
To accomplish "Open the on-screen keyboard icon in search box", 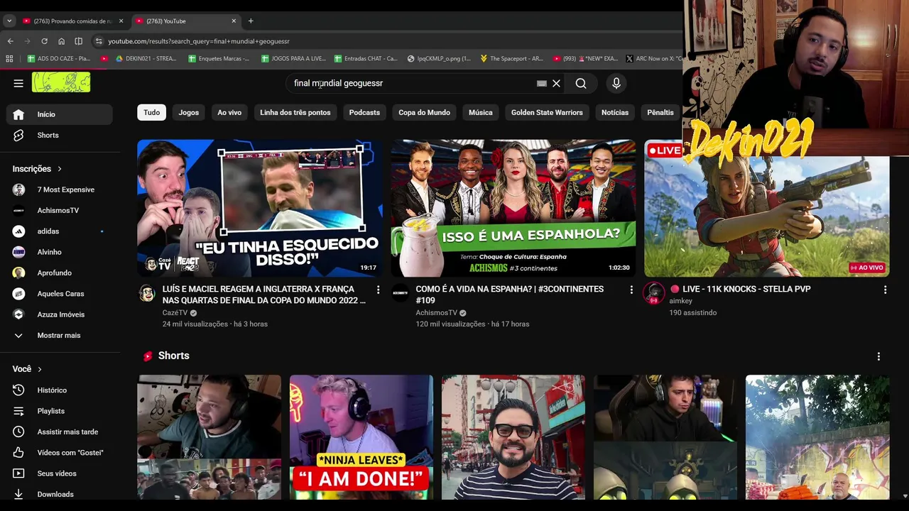I will click(x=542, y=83).
